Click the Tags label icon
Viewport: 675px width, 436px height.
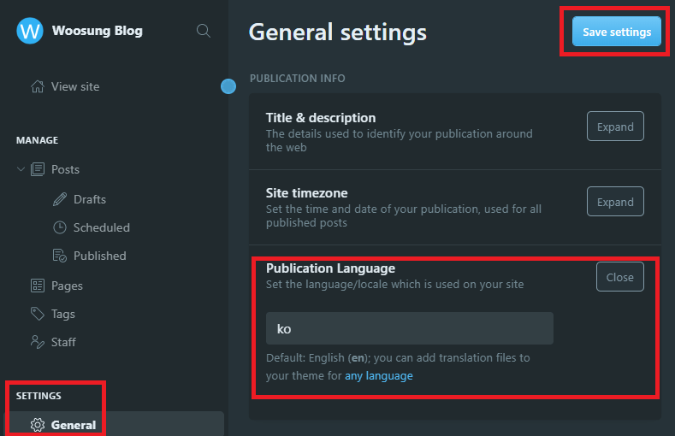(x=37, y=314)
